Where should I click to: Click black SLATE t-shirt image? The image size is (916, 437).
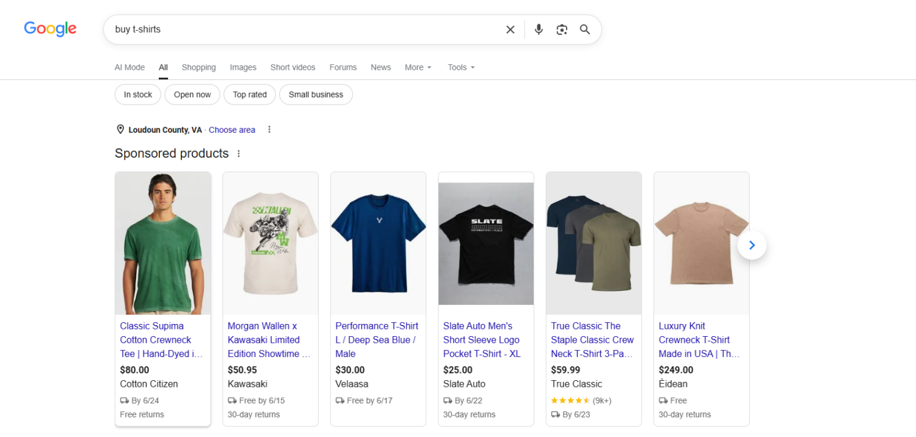[486, 243]
